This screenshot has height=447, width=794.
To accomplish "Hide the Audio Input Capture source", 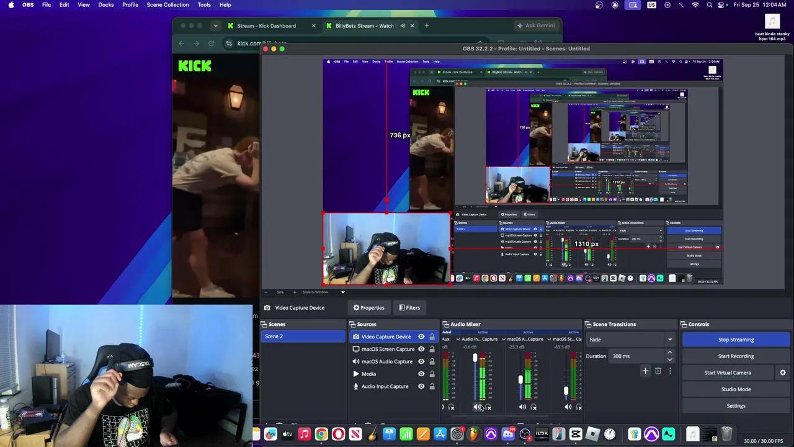I will [421, 386].
